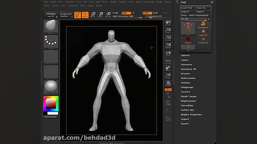Open the Zplugin menu

(90, 6)
